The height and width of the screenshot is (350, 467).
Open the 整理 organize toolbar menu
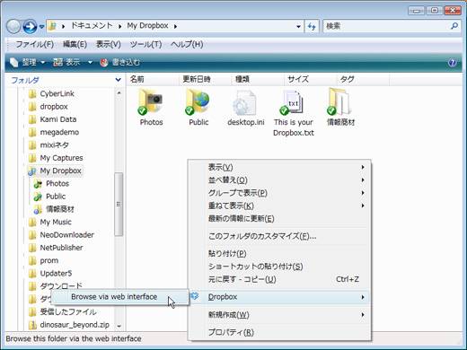point(27,62)
